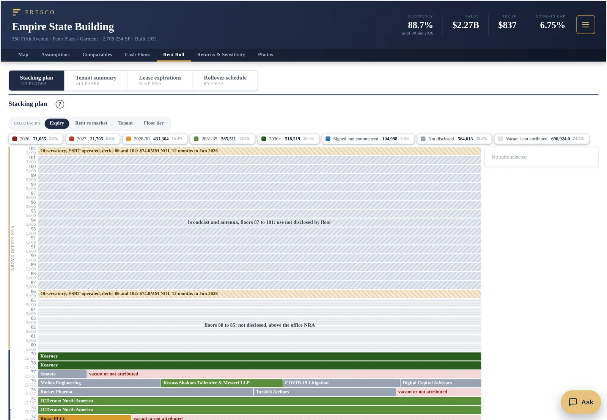The height and width of the screenshot is (420, 607).
Task: Go to the Comparables tab
Action: point(97,55)
